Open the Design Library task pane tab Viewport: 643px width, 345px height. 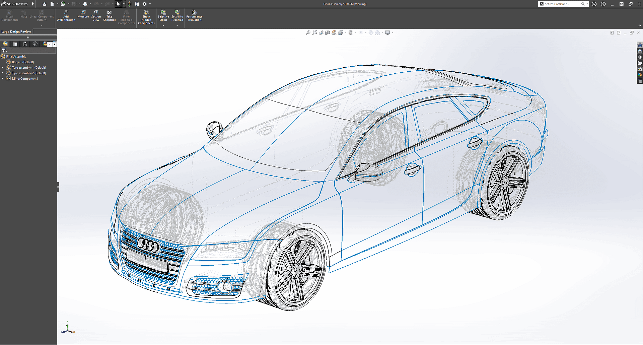[640, 57]
